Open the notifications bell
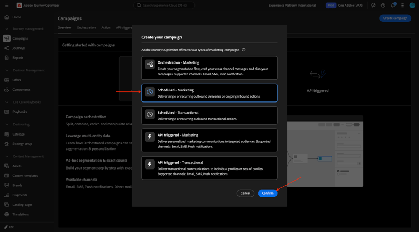 click(393, 6)
